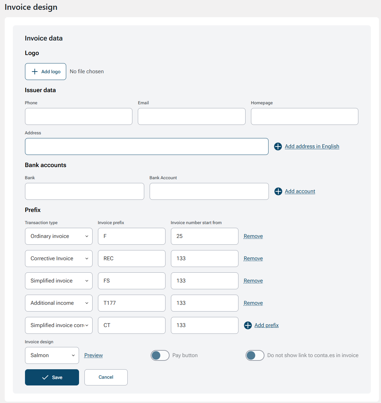Click the invoice prefix field containing T177
This screenshot has height=403, width=381.
pyautogui.click(x=131, y=303)
